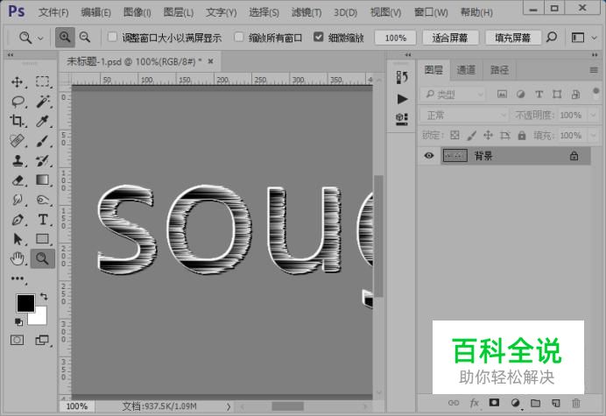Open the Fill value dropdown
This screenshot has height=416, width=606.
point(593,136)
